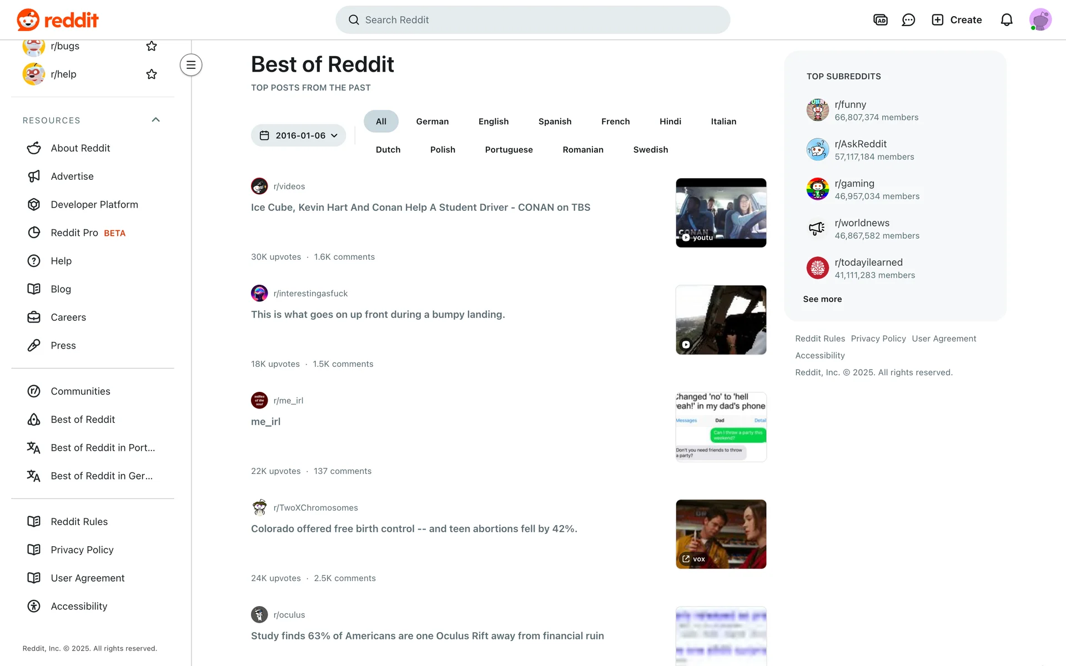Open the Reddit Pro BETA link
The image size is (1066, 666).
click(x=88, y=233)
